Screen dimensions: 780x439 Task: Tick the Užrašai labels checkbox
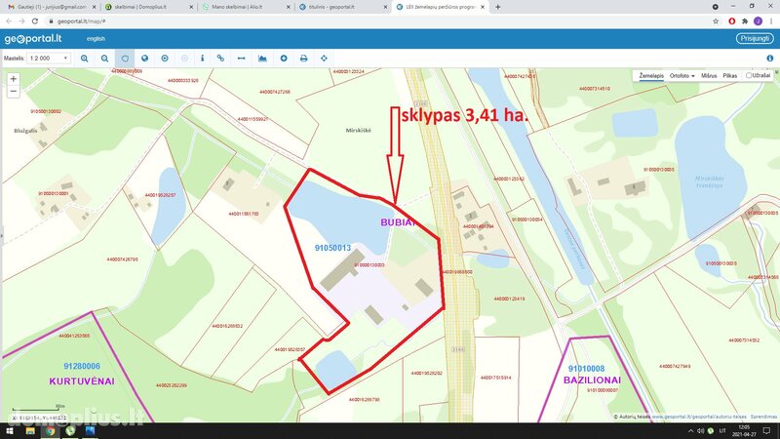(x=748, y=76)
